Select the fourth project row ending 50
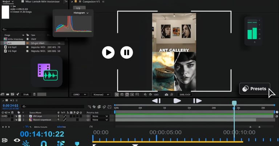Image resolution: width=279 pixels, height=146 pixels. (x=32, y=51)
